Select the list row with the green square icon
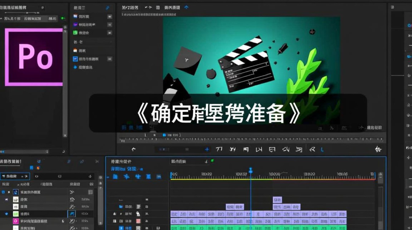 pos(93,33)
